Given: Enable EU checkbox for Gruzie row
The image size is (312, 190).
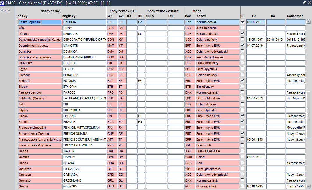Looking at the screenshot, I should 242,186.
